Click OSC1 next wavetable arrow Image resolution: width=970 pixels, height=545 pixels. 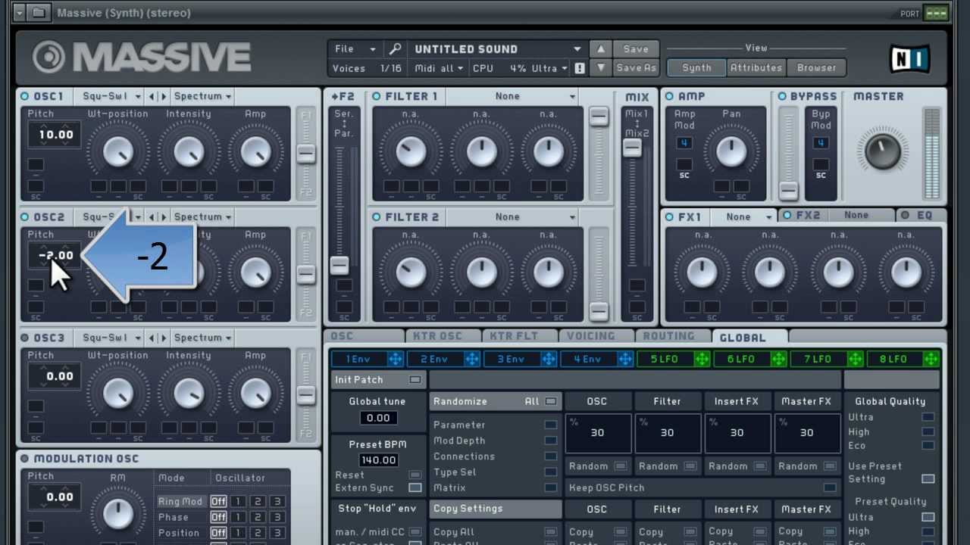[163, 96]
